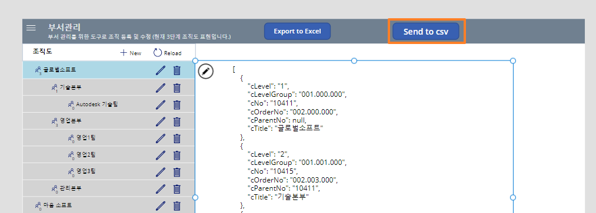The height and width of the screenshot is (213, 596).
Task: Delete the 영업본부 row with trash icon
Action: click(x=177, y=121)
